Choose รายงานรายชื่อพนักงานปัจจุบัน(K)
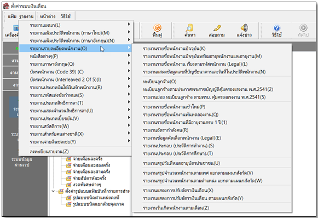Image resolution: width=318 pixels, height=218 pixels. pyautogui.click(x=212, y=49)
